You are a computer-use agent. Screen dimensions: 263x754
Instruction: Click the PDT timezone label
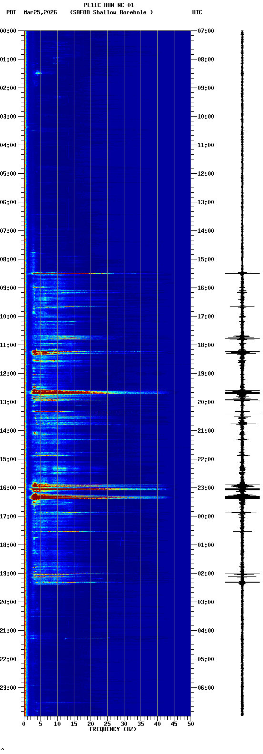click(x=11, y=12)
